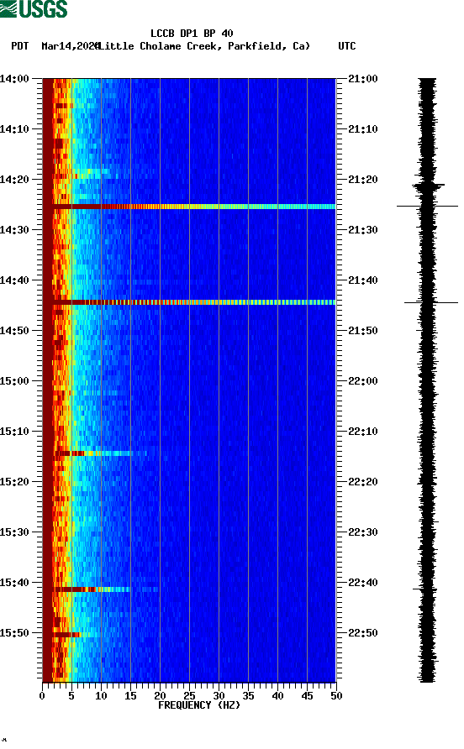Click the 14:30 PDT time label
The image size is (464, 749).
(15, 230)
